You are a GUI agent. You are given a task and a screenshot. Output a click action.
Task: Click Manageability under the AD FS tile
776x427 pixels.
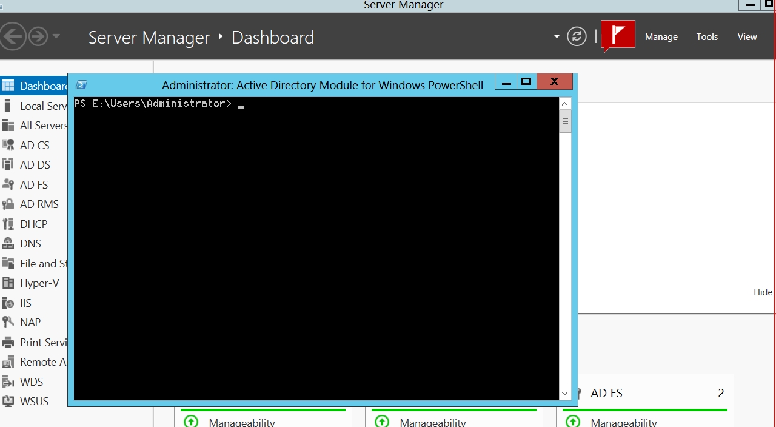point(624,422)
